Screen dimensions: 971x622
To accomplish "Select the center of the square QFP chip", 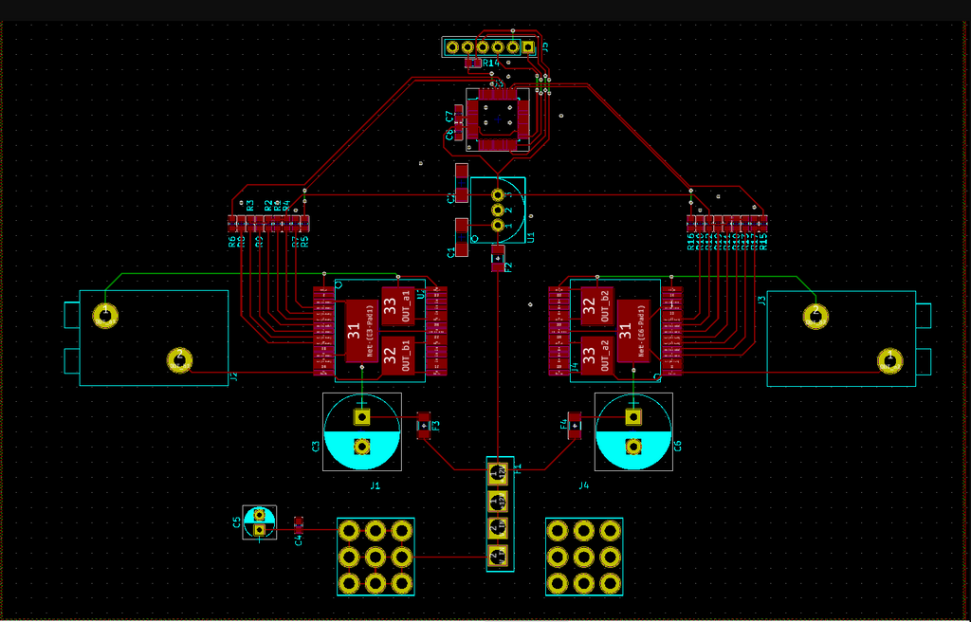I will (498, 119).
